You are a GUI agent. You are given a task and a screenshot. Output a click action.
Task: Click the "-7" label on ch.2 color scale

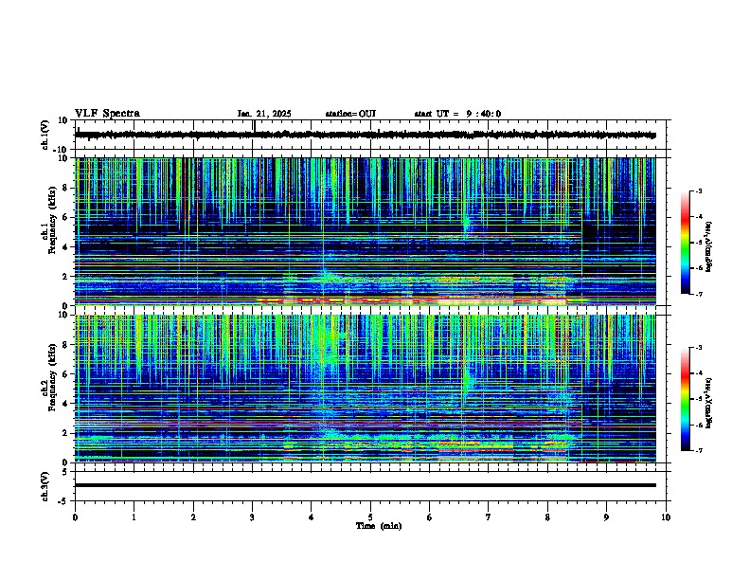[698, 450]
